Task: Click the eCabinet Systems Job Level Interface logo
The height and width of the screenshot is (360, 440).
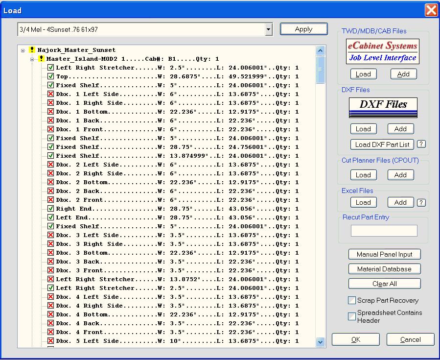Action: (x=383, y=51)
